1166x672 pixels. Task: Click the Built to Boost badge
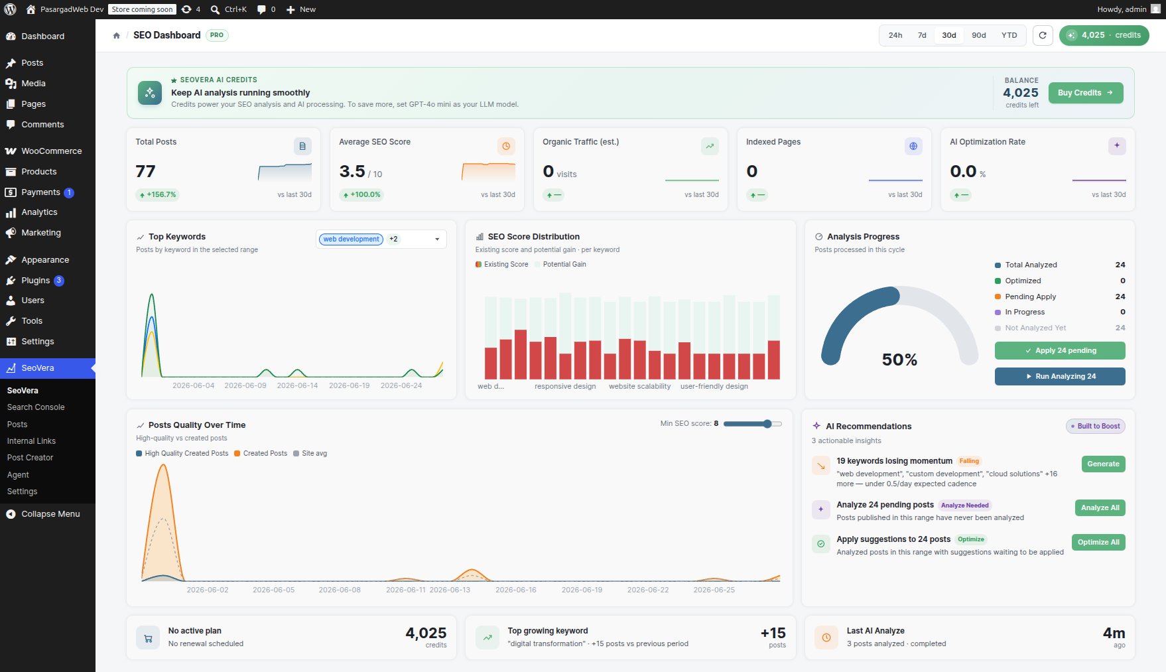click(x=1096, y=427)
